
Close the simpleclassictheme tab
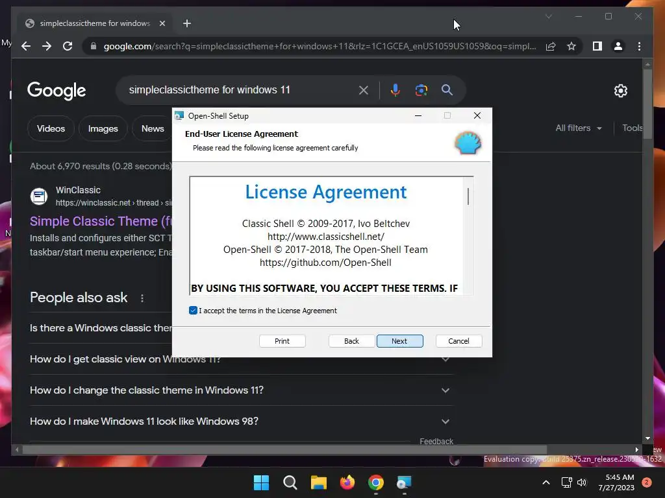click(162, 23)
